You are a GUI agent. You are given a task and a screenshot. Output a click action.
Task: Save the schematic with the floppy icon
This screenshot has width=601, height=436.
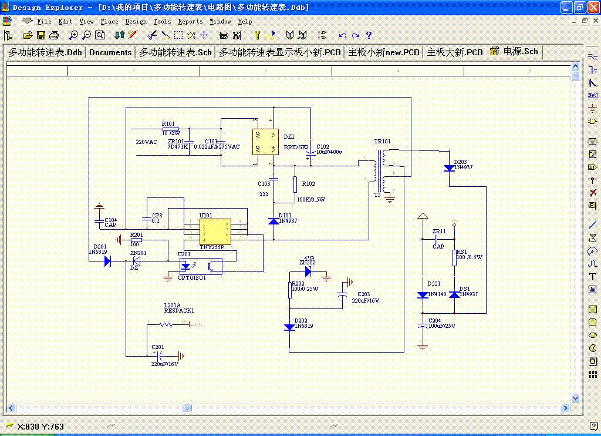pos(40,35)
